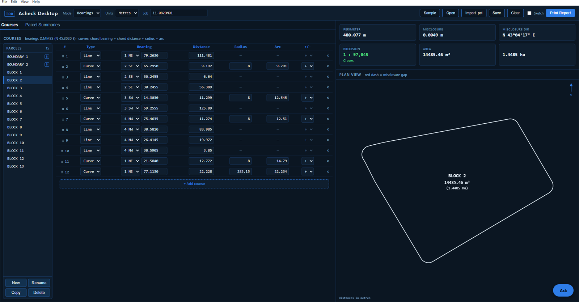The width and height of the screenshot is (579, 302).
Task: Click the Print Report button
Action: coord(560,13)
